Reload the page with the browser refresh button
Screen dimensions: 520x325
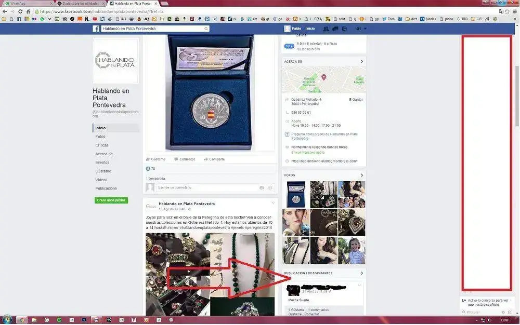click(19, 11)
